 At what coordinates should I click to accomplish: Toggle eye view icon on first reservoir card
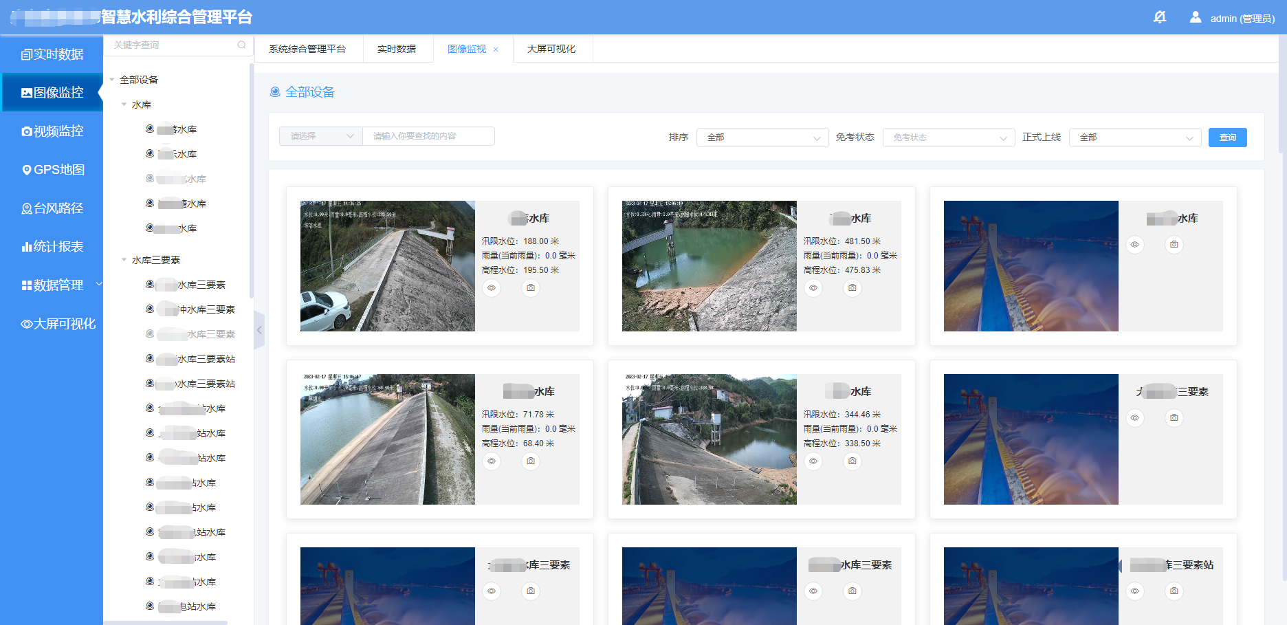click(x=492, y=288)
